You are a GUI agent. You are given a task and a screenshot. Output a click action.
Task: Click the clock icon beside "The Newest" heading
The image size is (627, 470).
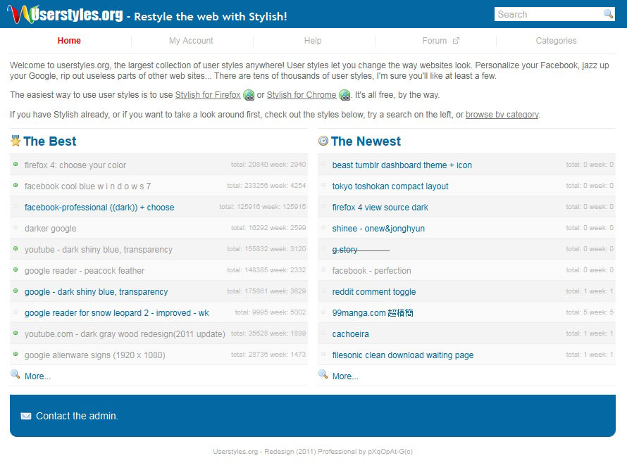point(323,141)
